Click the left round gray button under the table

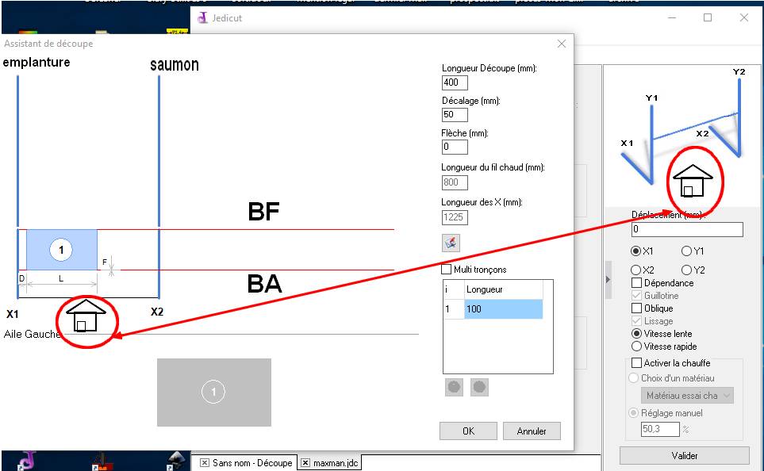454,388
